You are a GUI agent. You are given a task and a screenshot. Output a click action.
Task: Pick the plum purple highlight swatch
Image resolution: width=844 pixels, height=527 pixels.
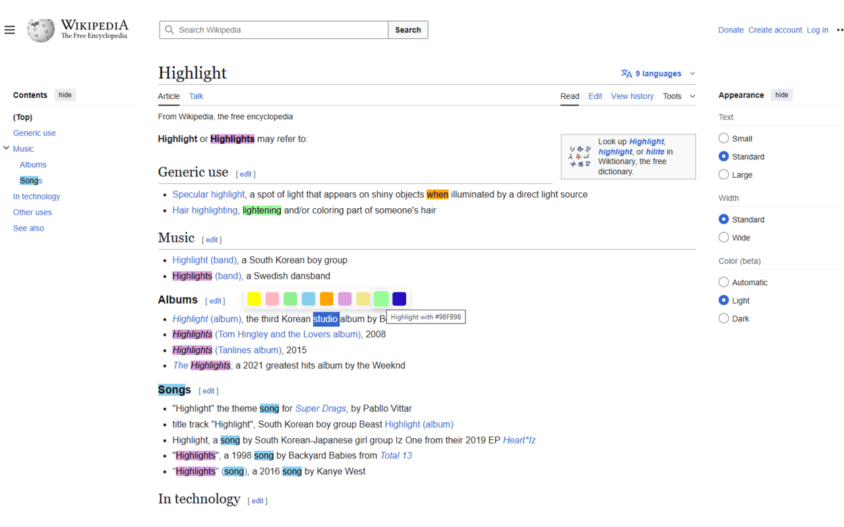pyautogui.click(x=345, y=299)
